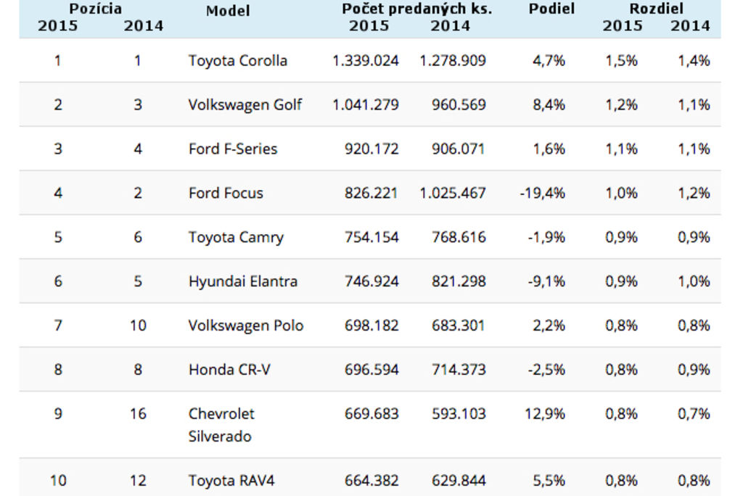
Task: Select the 1.025.467 sales figure for Ford Focus
Action: click(452, 194)
